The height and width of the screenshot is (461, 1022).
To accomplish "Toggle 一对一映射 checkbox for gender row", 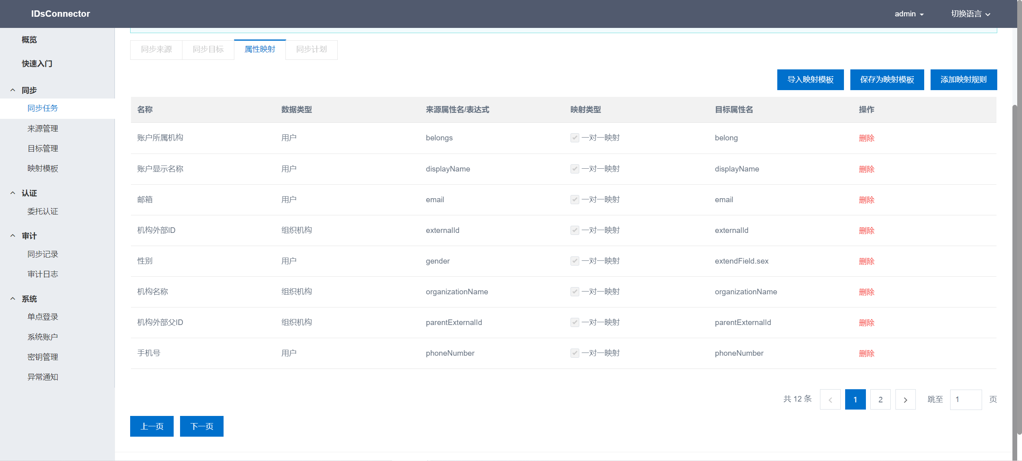I will pyautogui.click(x=574, y=261).
